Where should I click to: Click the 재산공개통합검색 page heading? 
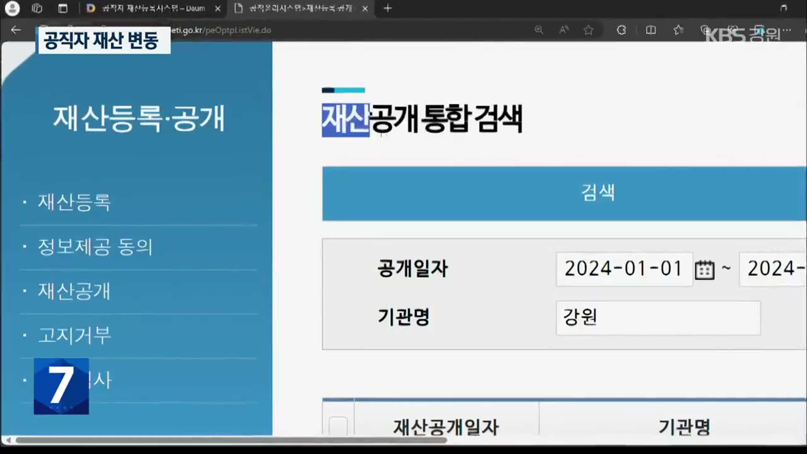[422, 119]
